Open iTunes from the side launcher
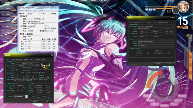This screenshot has height=108, width=193. click(x=8, y=20)
